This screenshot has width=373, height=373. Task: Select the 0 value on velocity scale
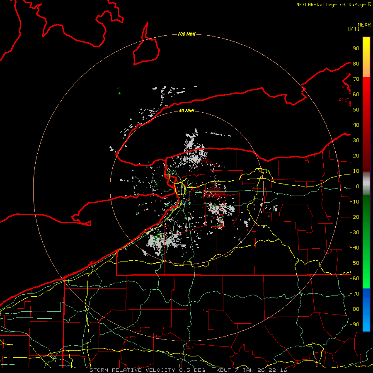358,186
